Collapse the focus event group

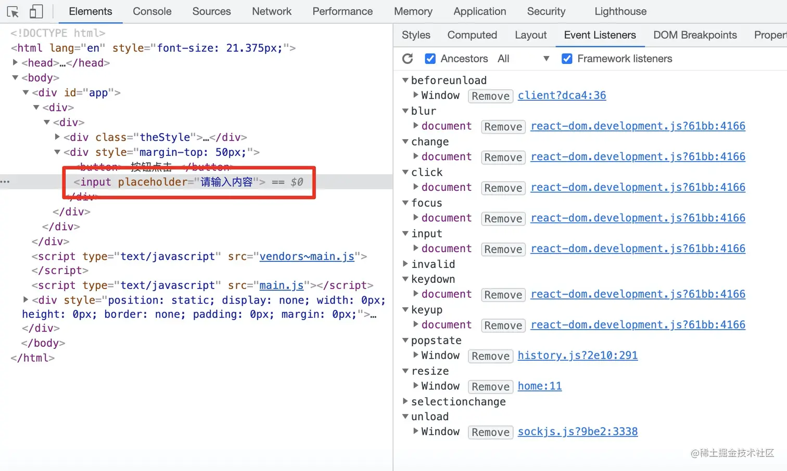(405, 203)
